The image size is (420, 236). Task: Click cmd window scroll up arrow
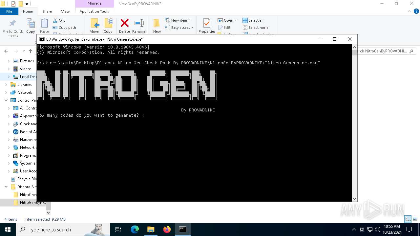(354, 47)
